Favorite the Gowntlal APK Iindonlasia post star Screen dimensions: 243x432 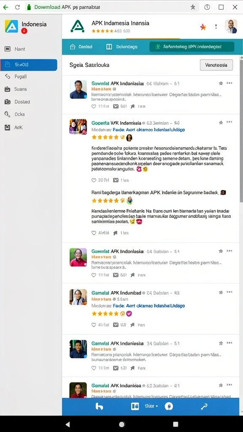221,251
